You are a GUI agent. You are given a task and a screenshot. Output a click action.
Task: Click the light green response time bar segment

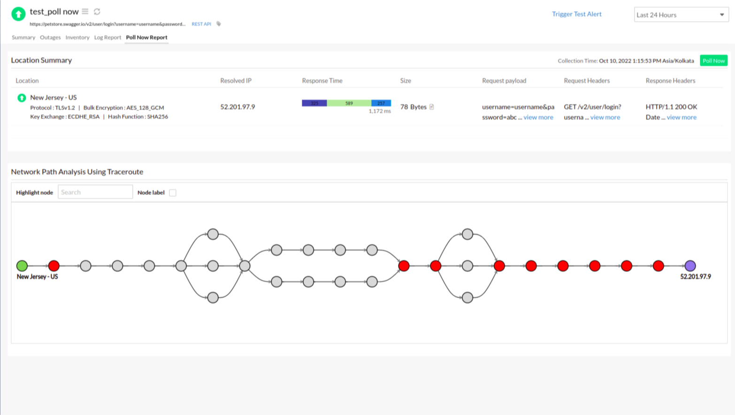(349, 103)
